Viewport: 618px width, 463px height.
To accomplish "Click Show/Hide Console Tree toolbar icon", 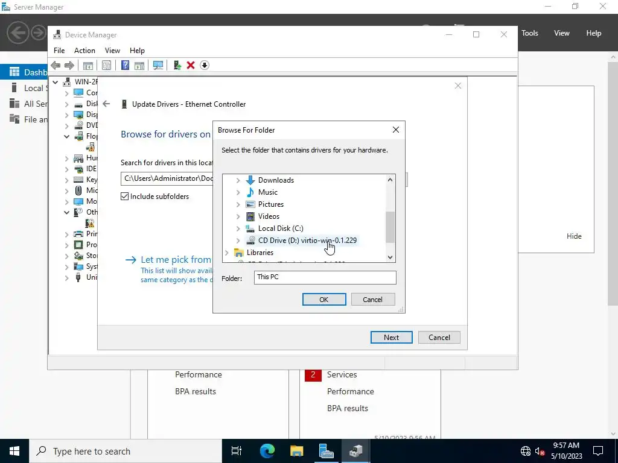I will click(x=88, y=65).
